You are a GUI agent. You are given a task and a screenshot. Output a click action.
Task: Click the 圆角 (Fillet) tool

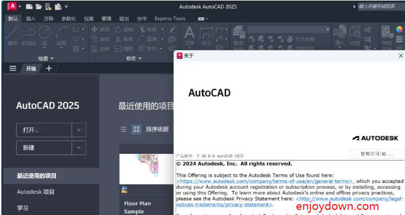[x=148, y=39]
